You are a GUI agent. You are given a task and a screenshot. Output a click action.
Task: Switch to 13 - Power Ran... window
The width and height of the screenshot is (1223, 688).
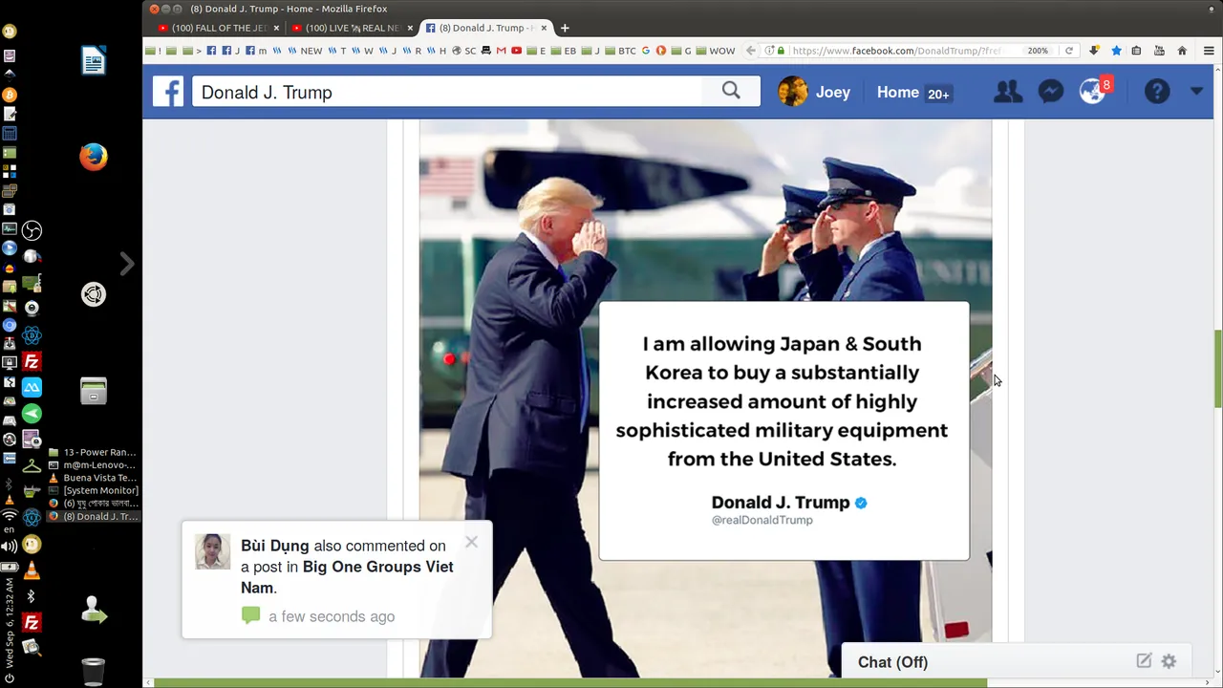93,452
